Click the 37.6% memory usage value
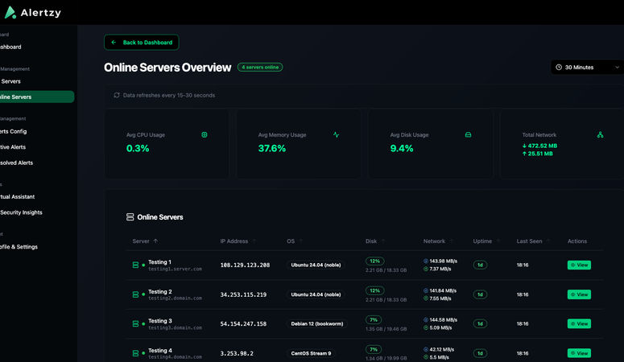Screen dimensions: 624x362 (x=272, y=148)
